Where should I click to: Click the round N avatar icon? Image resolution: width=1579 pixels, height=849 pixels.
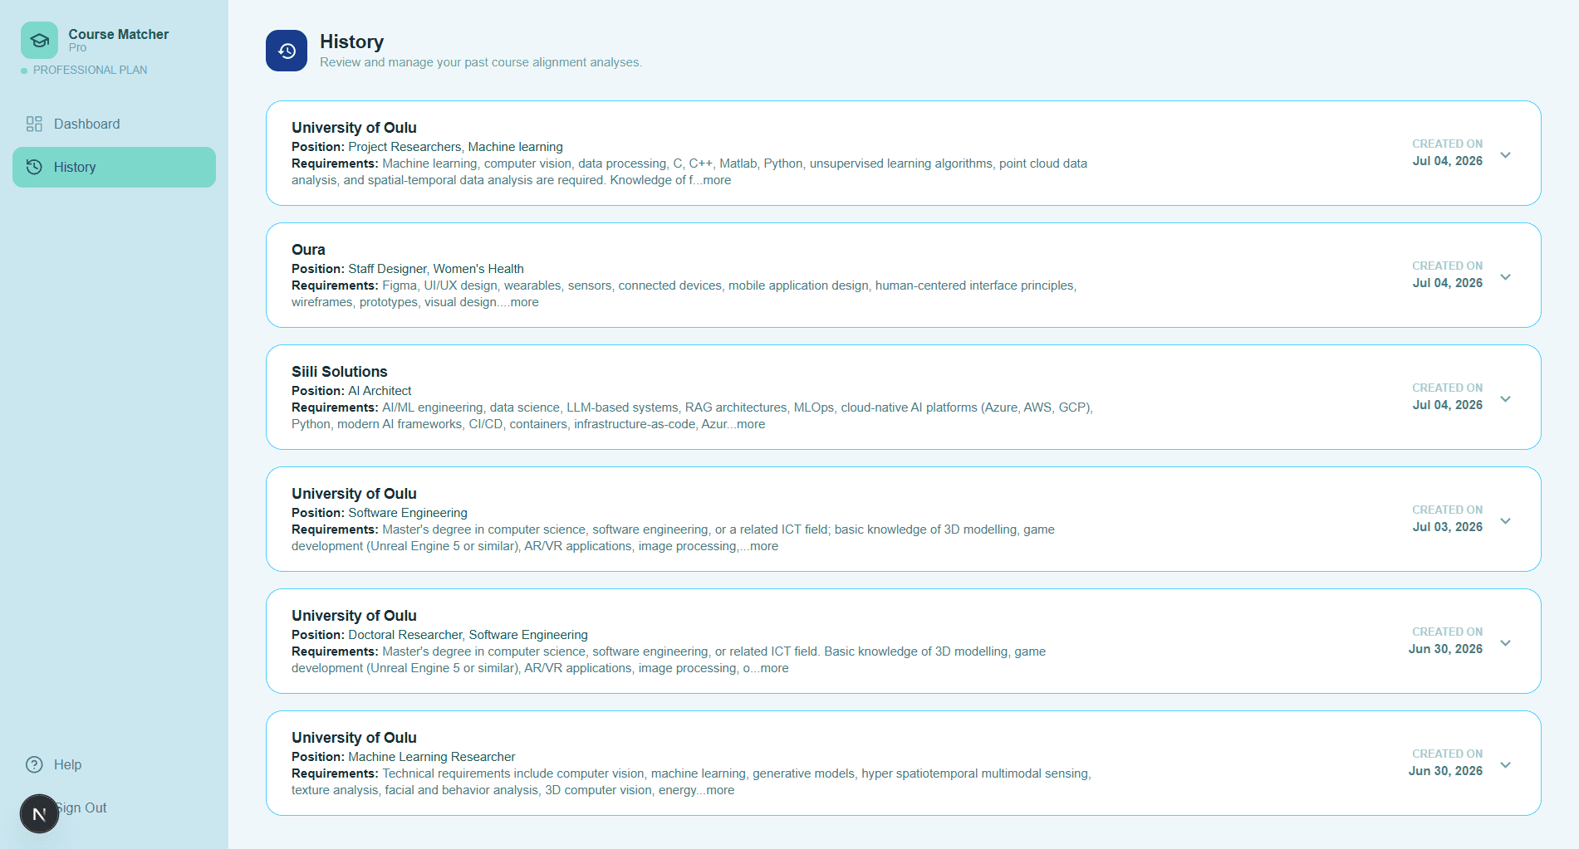(x=39, y=813)
